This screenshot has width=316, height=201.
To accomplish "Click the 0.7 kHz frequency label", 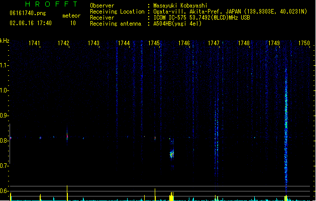I will (4, 166).
